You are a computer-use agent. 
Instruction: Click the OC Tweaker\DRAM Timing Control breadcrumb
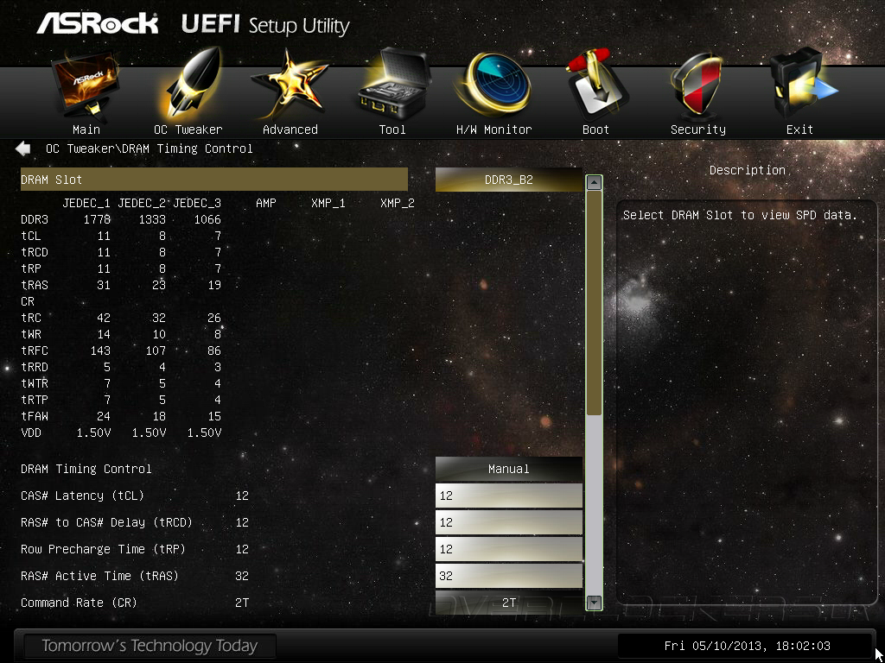click(149, 148)
